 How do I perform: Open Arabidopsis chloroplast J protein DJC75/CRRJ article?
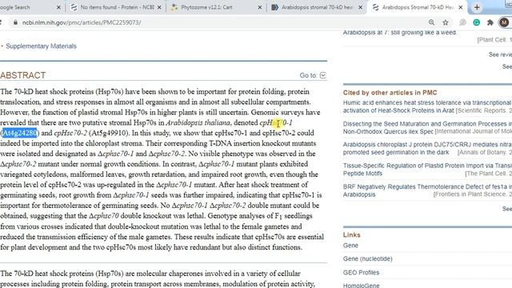pyautogui.click(x=426, y=148)
